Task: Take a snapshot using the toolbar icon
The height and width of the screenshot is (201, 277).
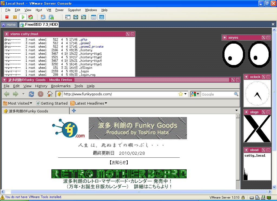Action: tap(43, 17)
